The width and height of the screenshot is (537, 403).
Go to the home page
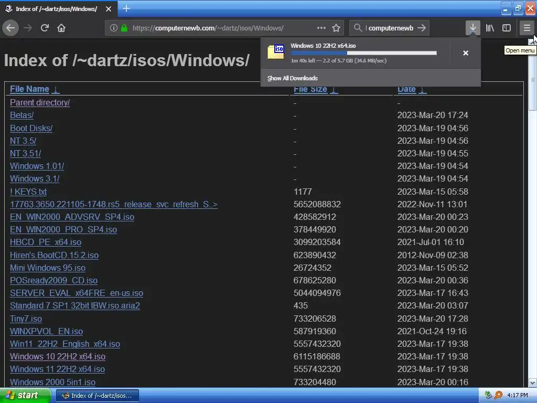[x=61, y=28]
